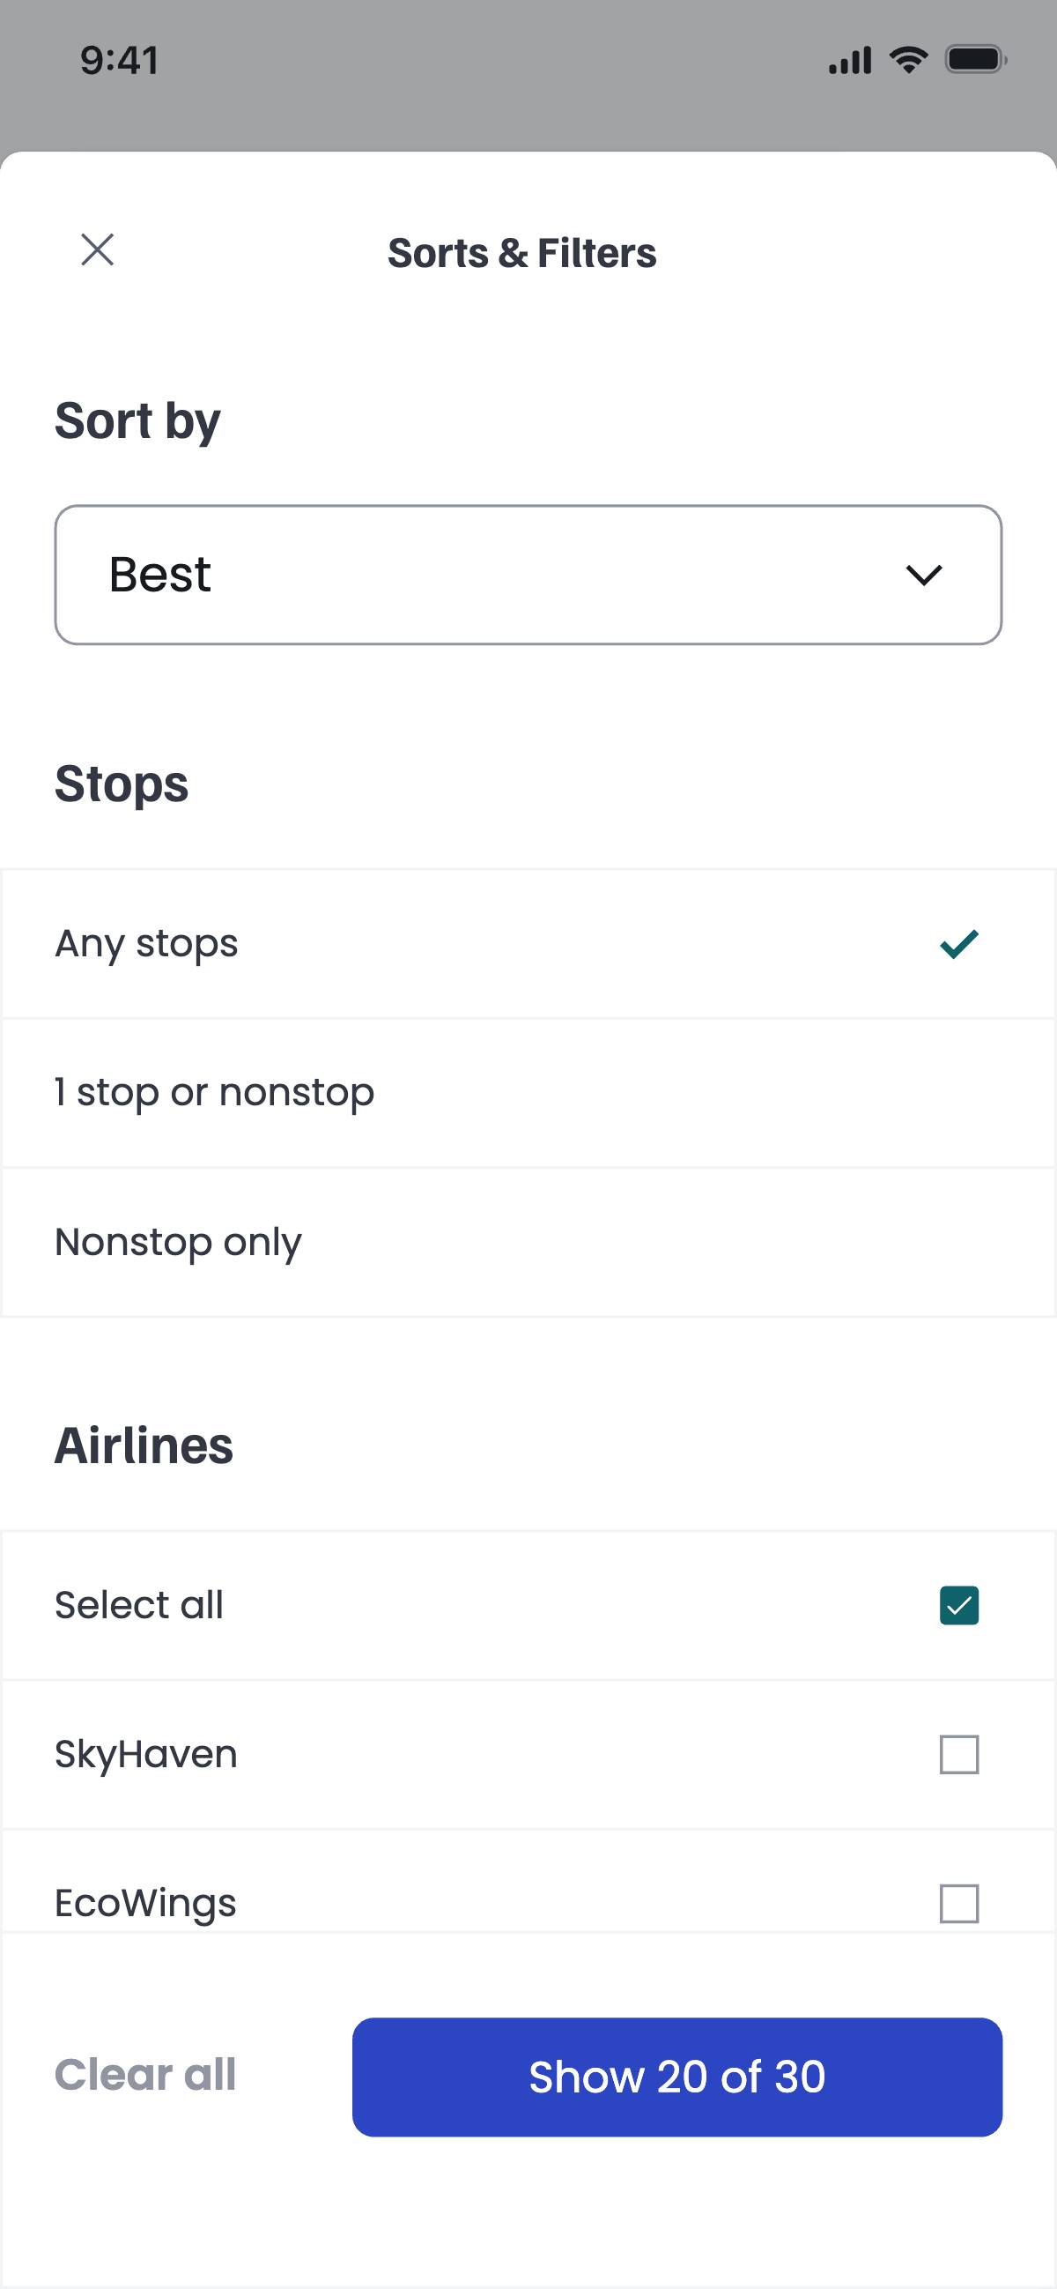1057x2289 pixels.
Task: Enable the EcoWings airline checkbox
Action: pyautogui.click(x=958, y=1902)
